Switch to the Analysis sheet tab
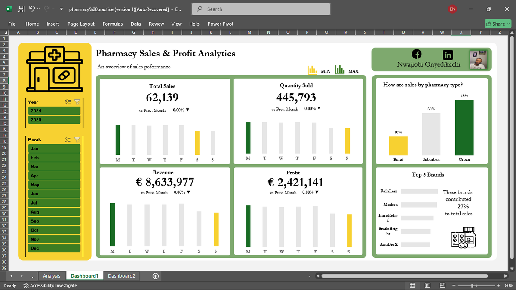 click(x=52, y=276)
